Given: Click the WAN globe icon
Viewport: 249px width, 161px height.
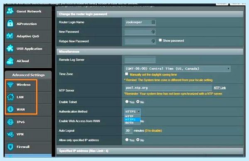Looking at the screenshot, I should point(10,109).
